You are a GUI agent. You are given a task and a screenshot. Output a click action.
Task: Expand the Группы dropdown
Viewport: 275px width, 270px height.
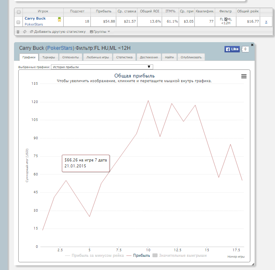pos(100,32)
